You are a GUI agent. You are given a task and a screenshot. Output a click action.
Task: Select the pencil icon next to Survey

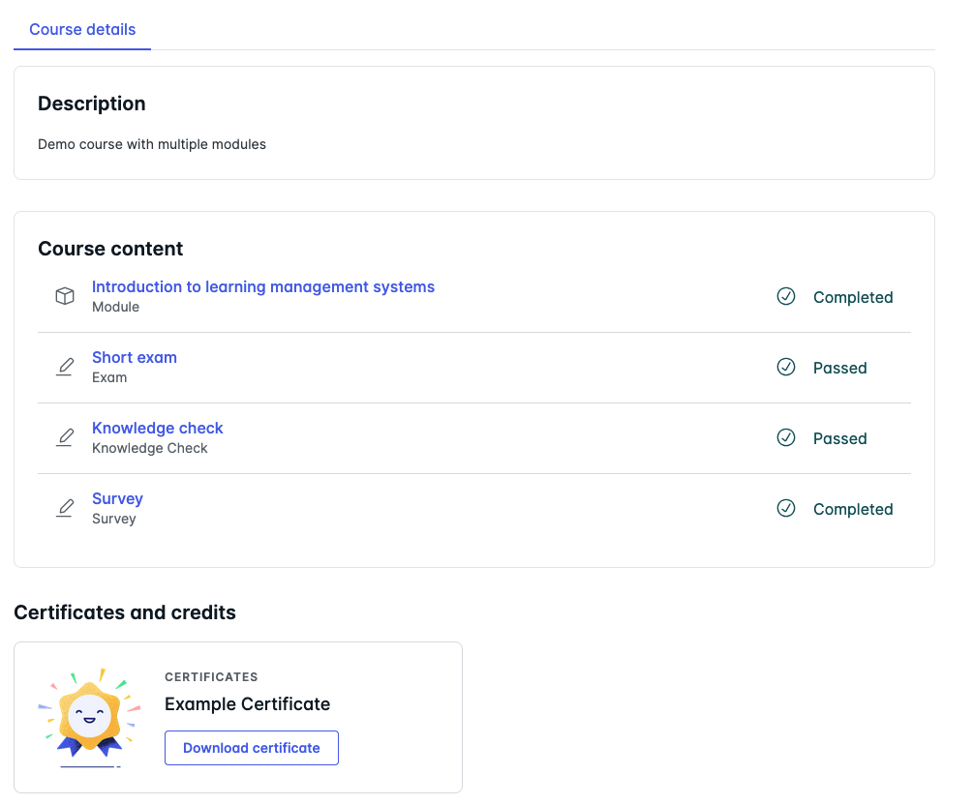pyautogui.click(x=64, y=507)
